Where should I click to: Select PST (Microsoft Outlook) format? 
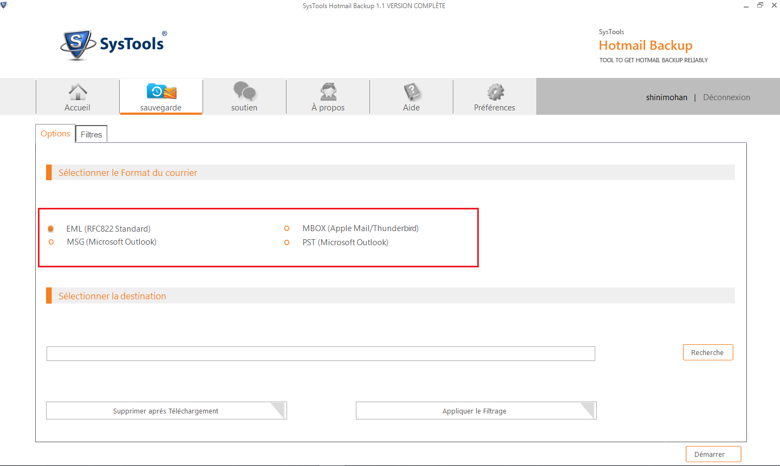(287, 242)
